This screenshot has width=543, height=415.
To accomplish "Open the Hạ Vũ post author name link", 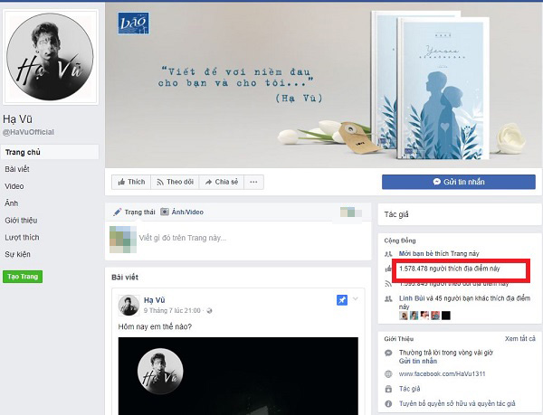I will tap(155, 300).
